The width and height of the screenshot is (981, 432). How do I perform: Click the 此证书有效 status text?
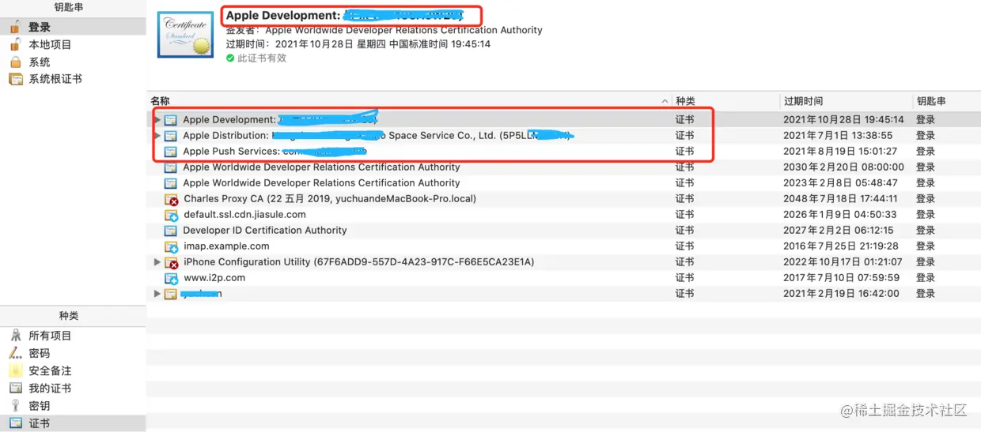click(262, 58)
